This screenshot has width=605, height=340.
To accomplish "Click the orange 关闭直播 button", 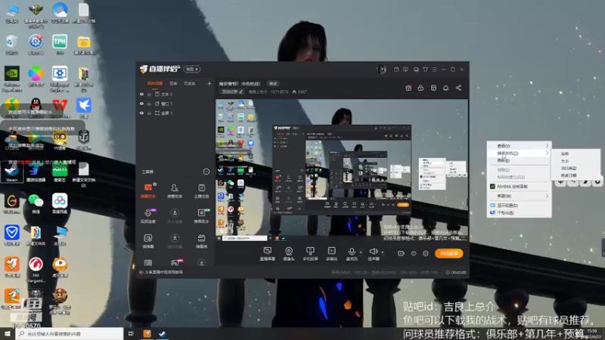I will click(x=448, y=253).
